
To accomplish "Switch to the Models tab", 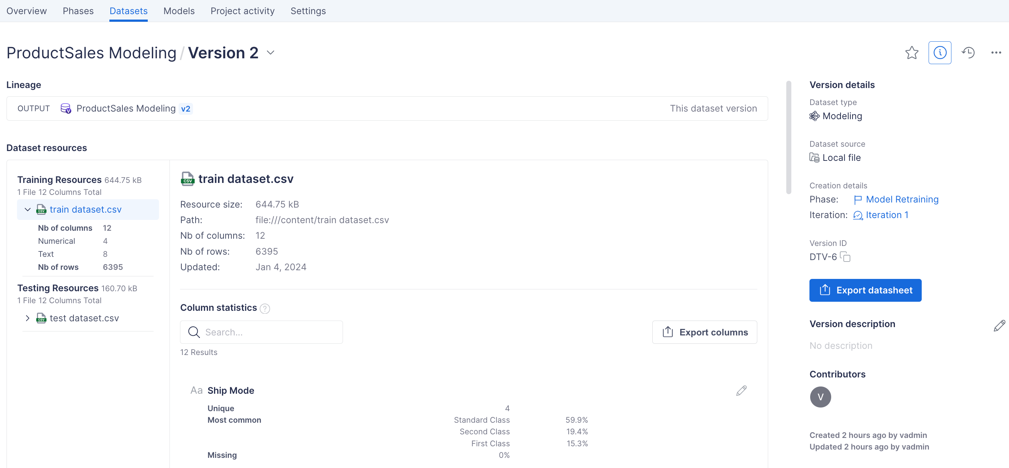I will coord(179,11).
